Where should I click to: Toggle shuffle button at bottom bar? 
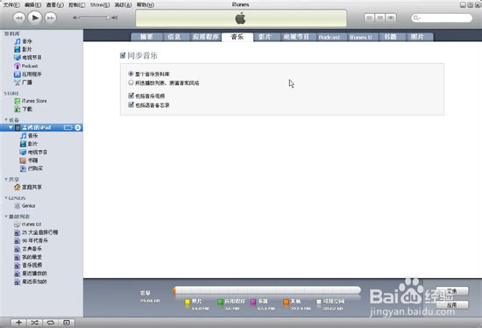click(x=34, y=323)
